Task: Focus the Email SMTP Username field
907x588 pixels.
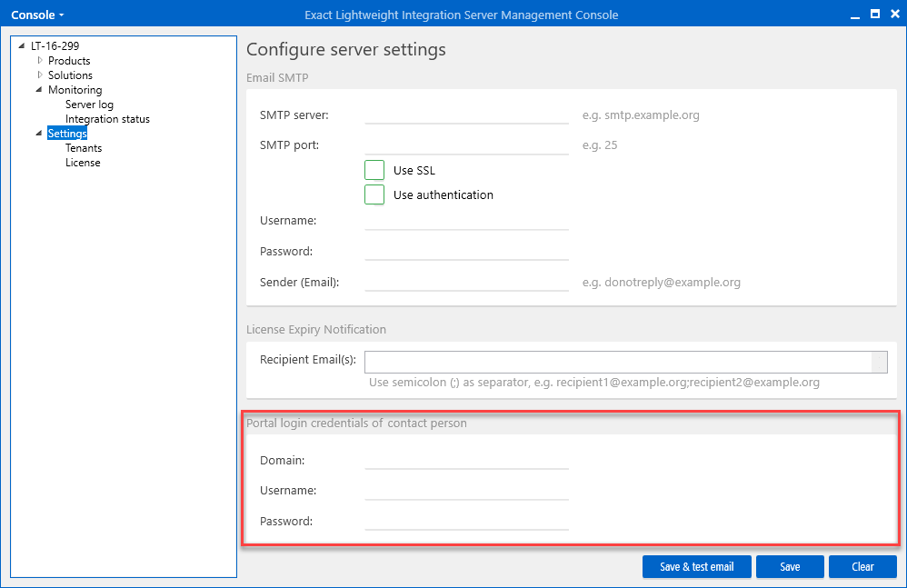Action: (467, 220)
